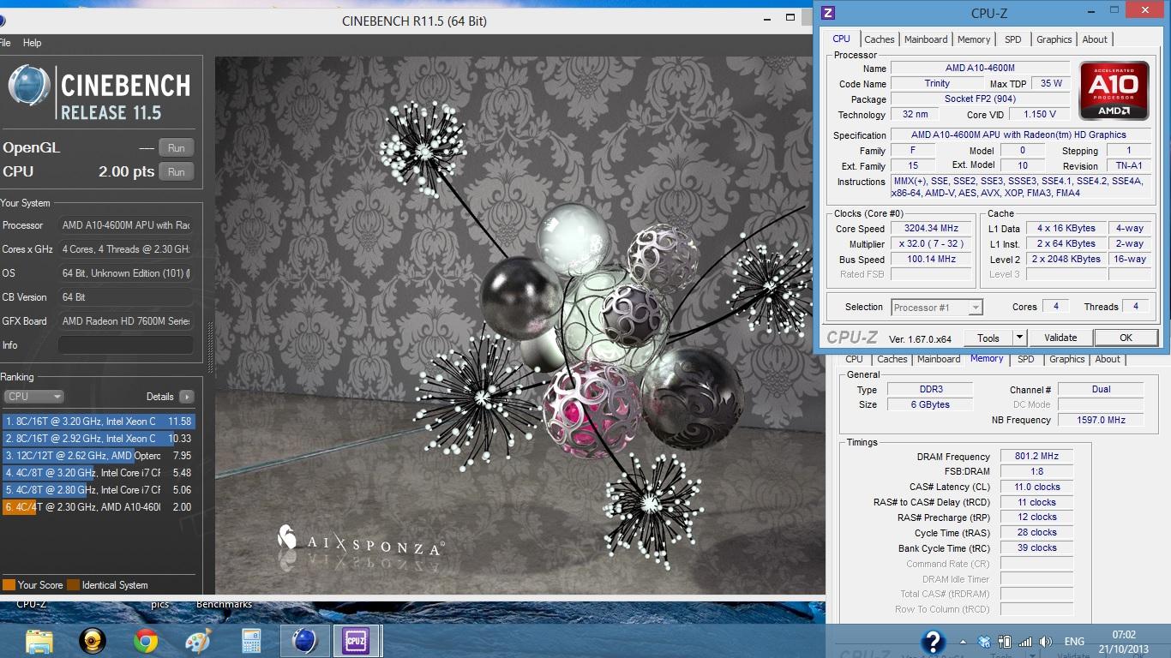This screenshot has width=1171, height=658.
Task: Click the memory Type value DDR3
Action: (930, 389)
